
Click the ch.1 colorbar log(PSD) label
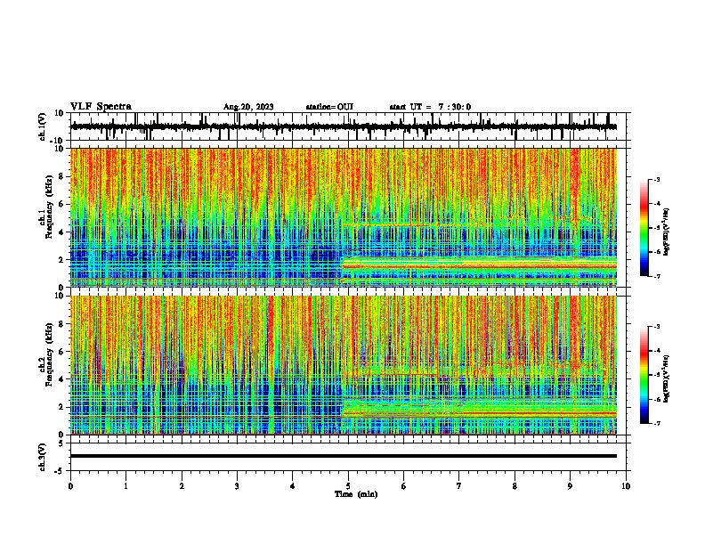667,232
